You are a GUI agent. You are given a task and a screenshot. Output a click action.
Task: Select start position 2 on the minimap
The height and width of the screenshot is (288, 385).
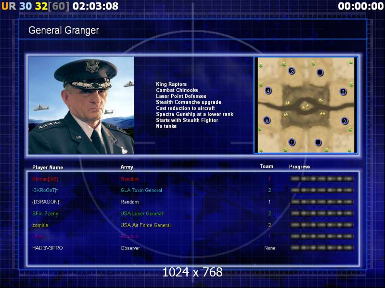tap(343, 92)
